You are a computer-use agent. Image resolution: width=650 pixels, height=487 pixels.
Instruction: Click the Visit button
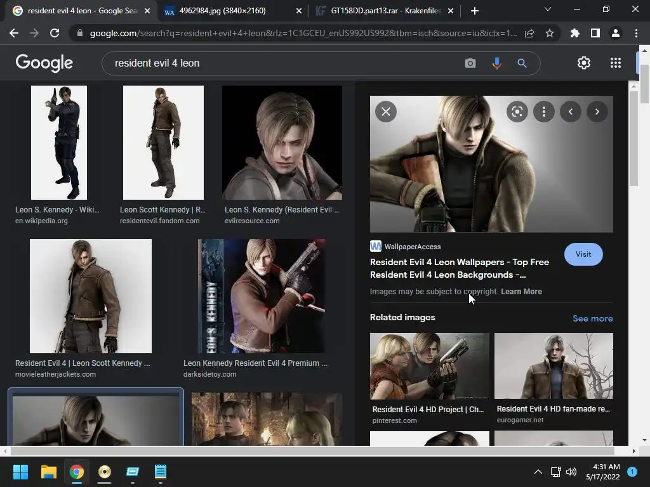pos(583,254)
